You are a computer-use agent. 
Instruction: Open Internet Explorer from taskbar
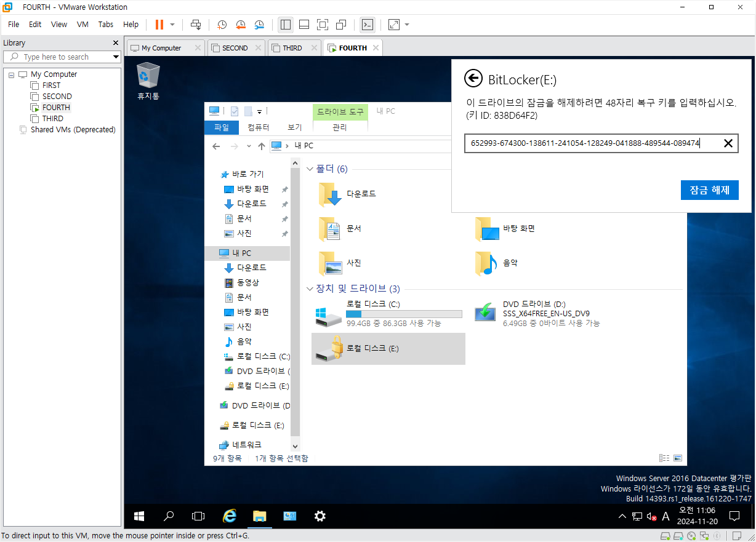(229, 516)
